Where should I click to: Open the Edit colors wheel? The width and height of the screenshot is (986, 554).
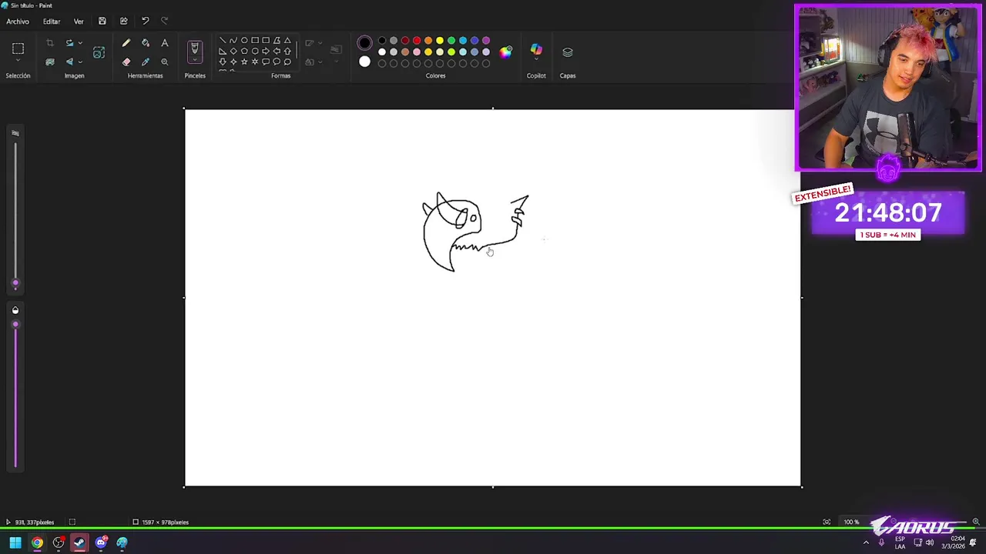pyautogui.click(x=505, y=52)
